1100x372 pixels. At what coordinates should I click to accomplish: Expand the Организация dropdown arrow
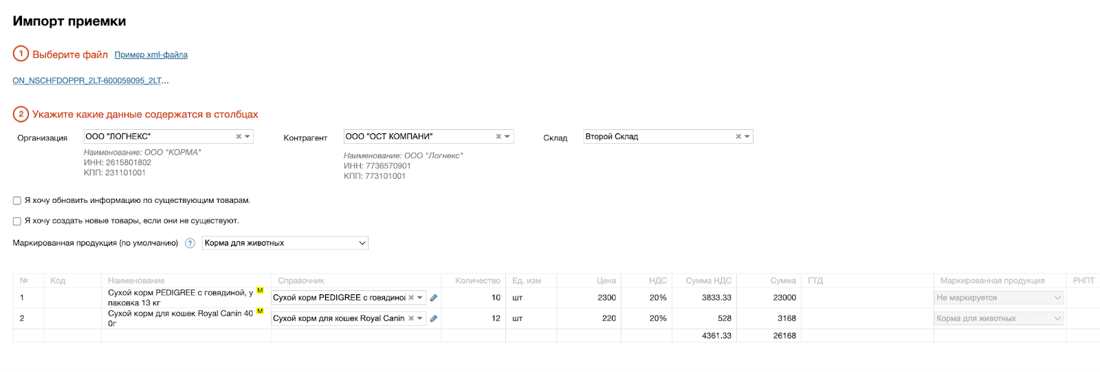click(247, 137)
